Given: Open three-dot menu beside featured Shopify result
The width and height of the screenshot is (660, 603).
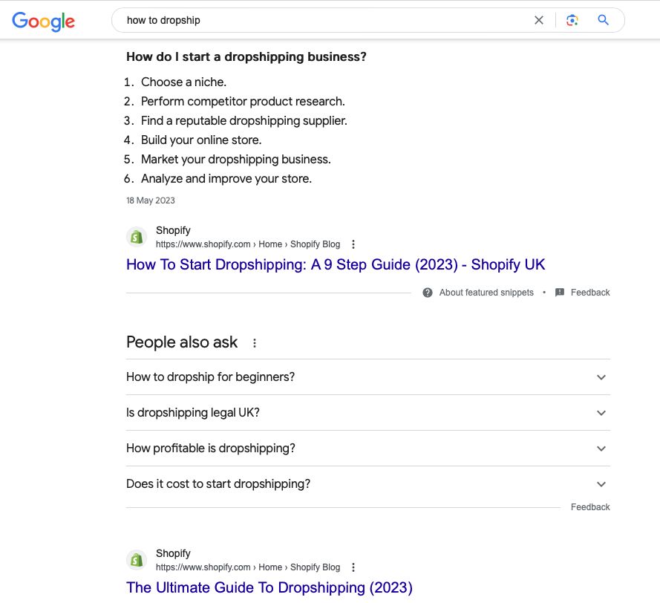Looking at the screenshot, I should [x=353, y=244].
